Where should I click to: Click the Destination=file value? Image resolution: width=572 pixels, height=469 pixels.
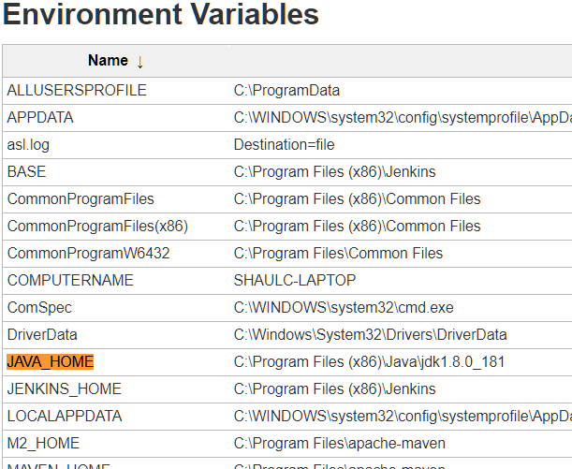(285, 145)
